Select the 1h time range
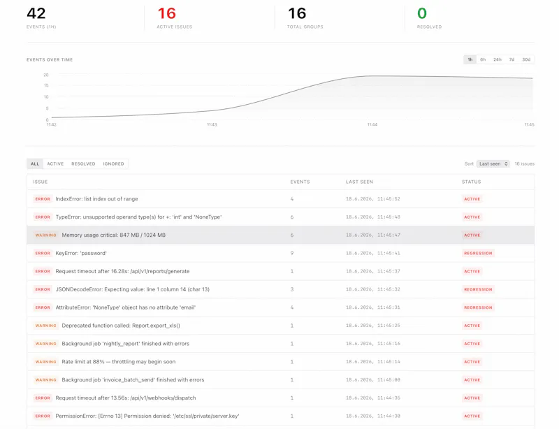 [x=470, y=59]
